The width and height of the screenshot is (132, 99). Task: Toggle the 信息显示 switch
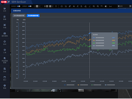pyautogui.click(x=19, y=6)
